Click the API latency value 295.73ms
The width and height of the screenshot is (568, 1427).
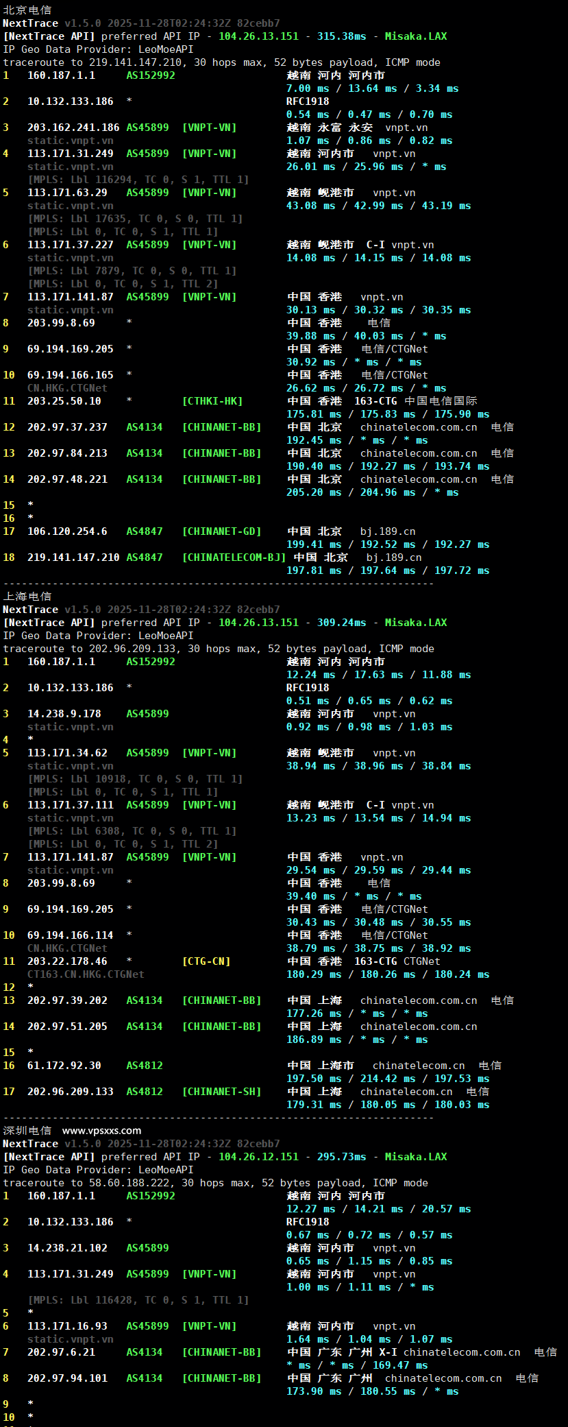[341, 1157]
